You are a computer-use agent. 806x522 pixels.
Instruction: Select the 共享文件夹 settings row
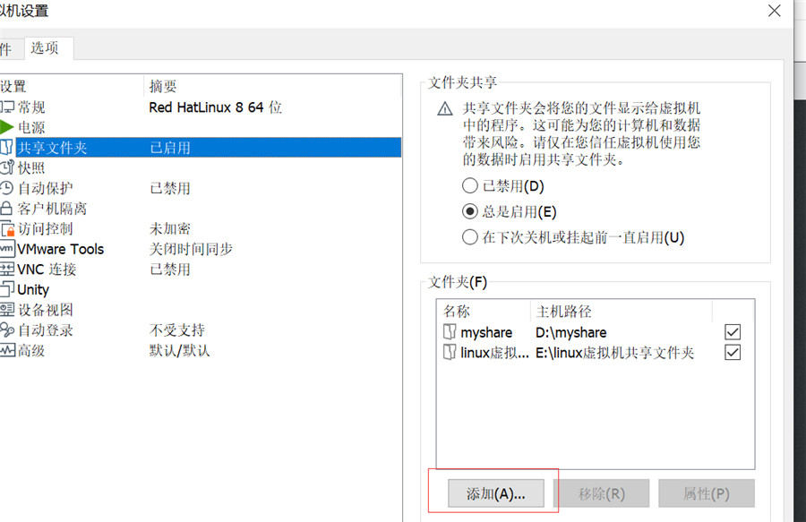[201, 148]
